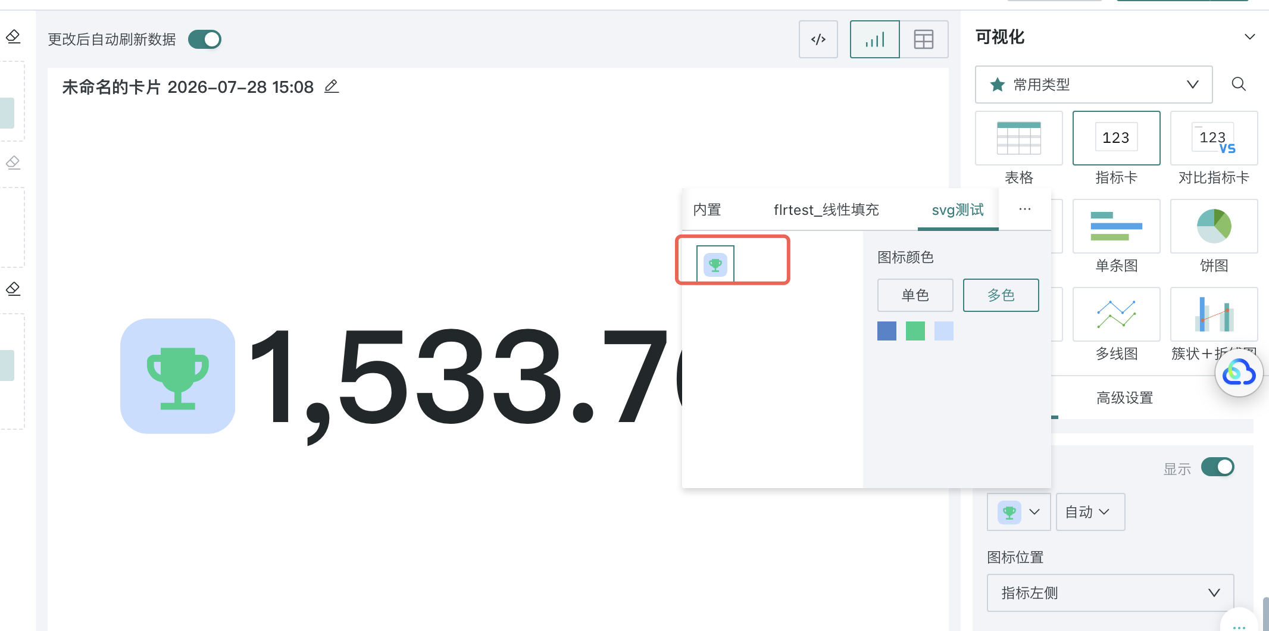Image resolution: width=1269 pixels, height=631 pixels.
Task: Switch to chart view icon
Action: point(875,39)
